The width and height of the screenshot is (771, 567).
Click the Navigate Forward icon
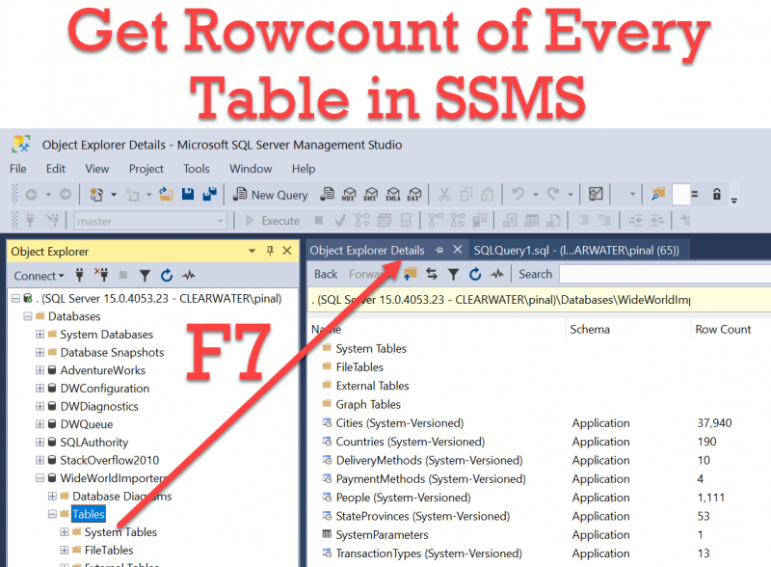click(x=66, y=195)
